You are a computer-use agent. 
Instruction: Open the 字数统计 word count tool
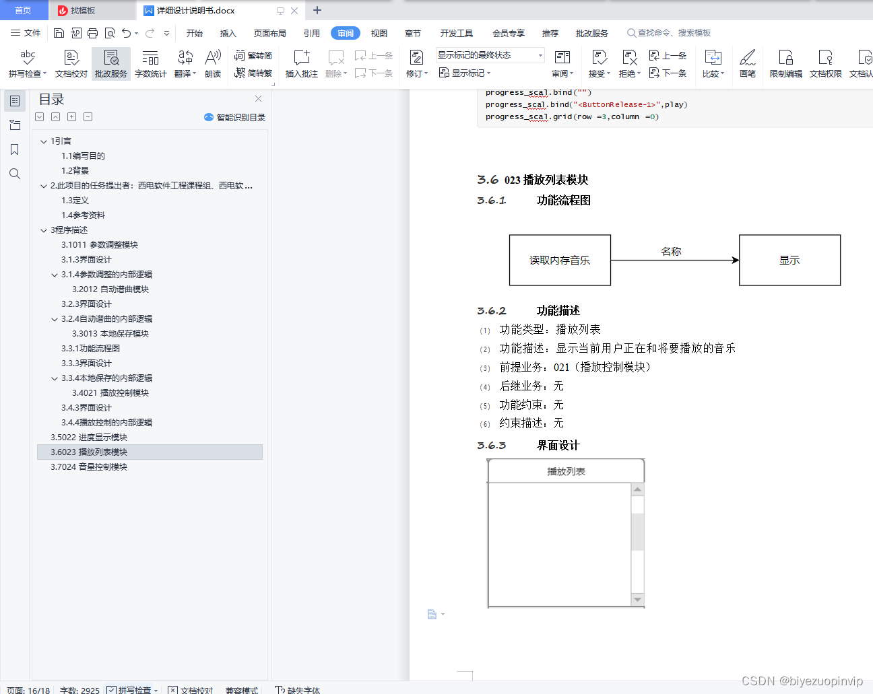pyautogui.click(x=151, y=64)
